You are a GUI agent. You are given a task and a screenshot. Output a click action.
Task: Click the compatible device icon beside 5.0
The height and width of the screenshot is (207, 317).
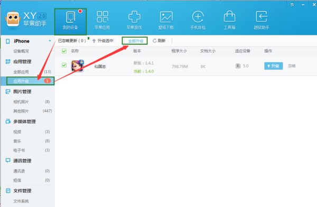pos(238,66)
